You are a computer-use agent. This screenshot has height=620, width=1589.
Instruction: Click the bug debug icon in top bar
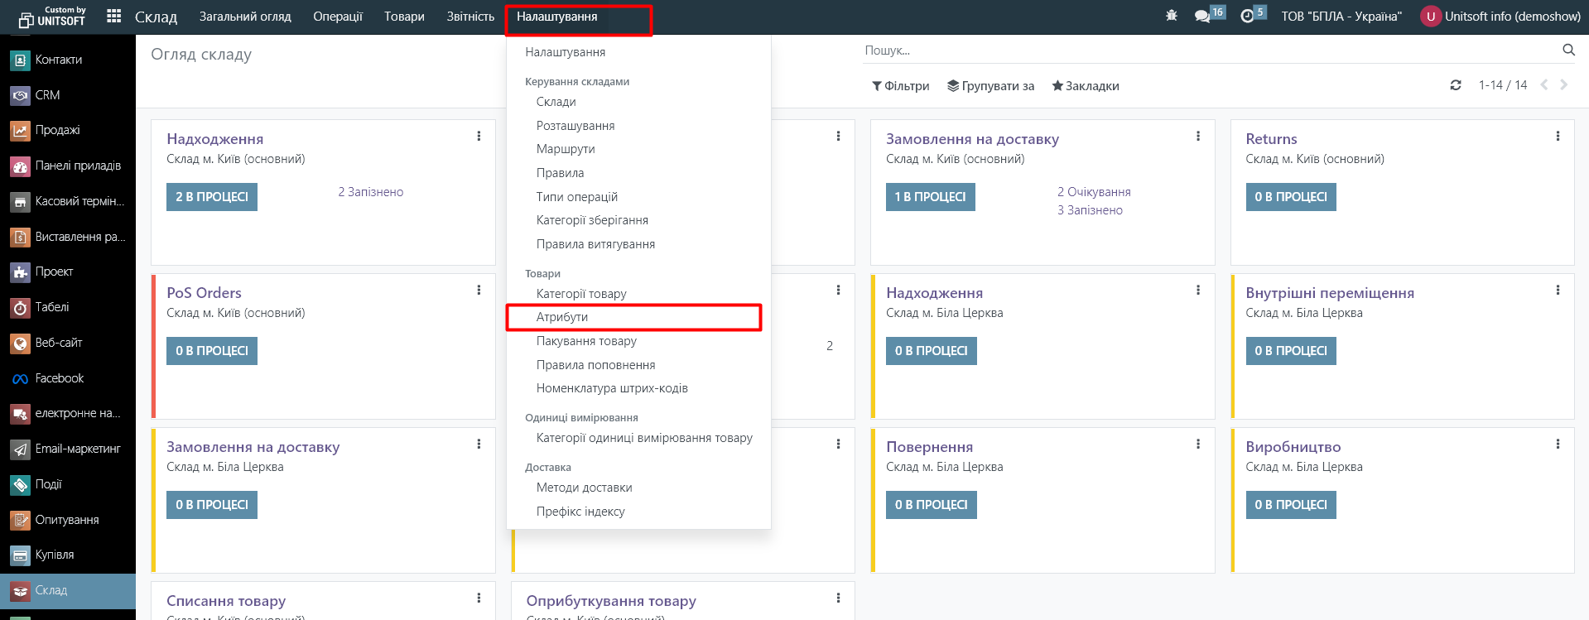[1171, 16]
